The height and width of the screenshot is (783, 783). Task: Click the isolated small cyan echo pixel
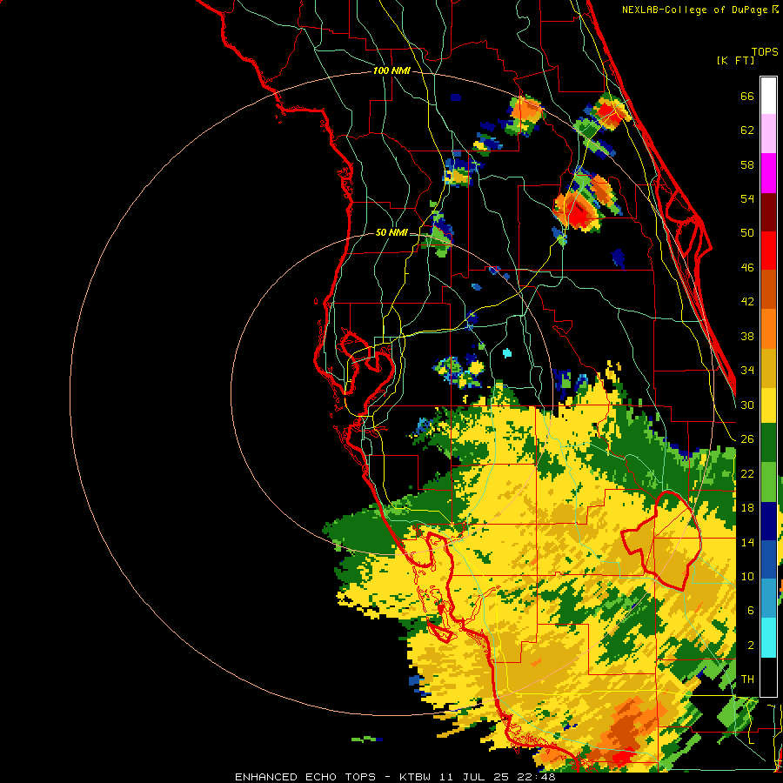pos(507,353)
